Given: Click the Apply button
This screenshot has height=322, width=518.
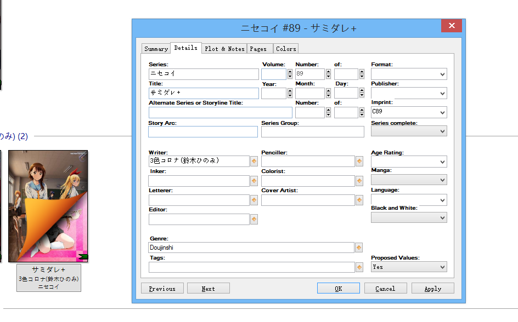Looking at the screenshot, I should (432, 289).
